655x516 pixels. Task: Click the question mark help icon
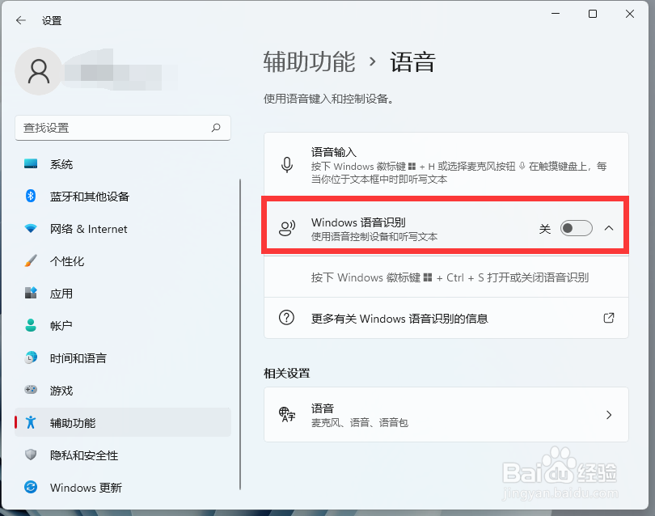point(286,318)
